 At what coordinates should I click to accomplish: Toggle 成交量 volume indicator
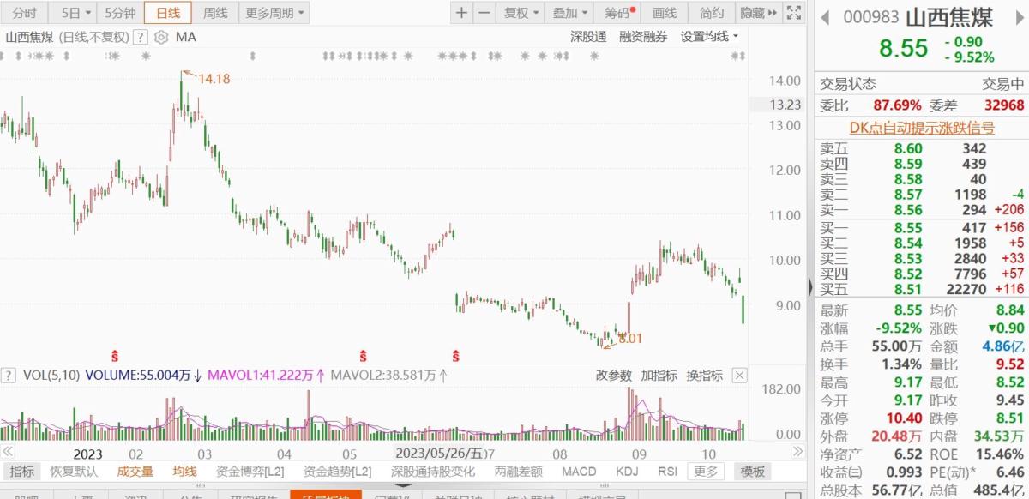(135, 471)
